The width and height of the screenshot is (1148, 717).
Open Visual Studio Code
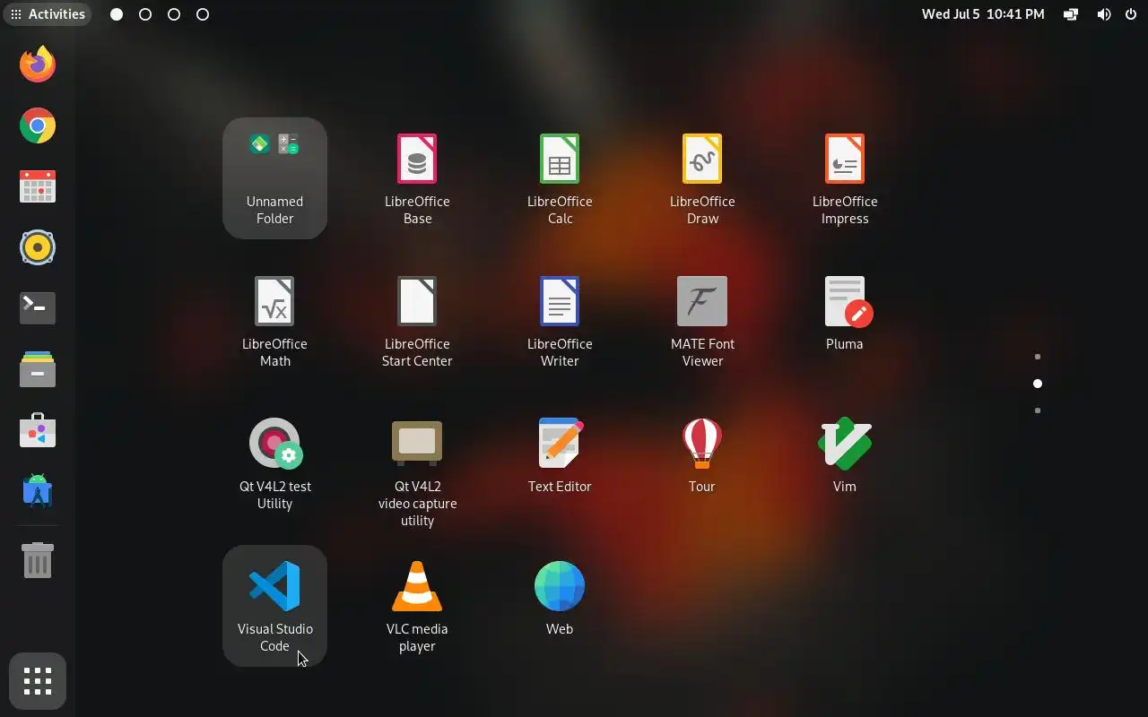pyautogui.click(x=274, y=605)
